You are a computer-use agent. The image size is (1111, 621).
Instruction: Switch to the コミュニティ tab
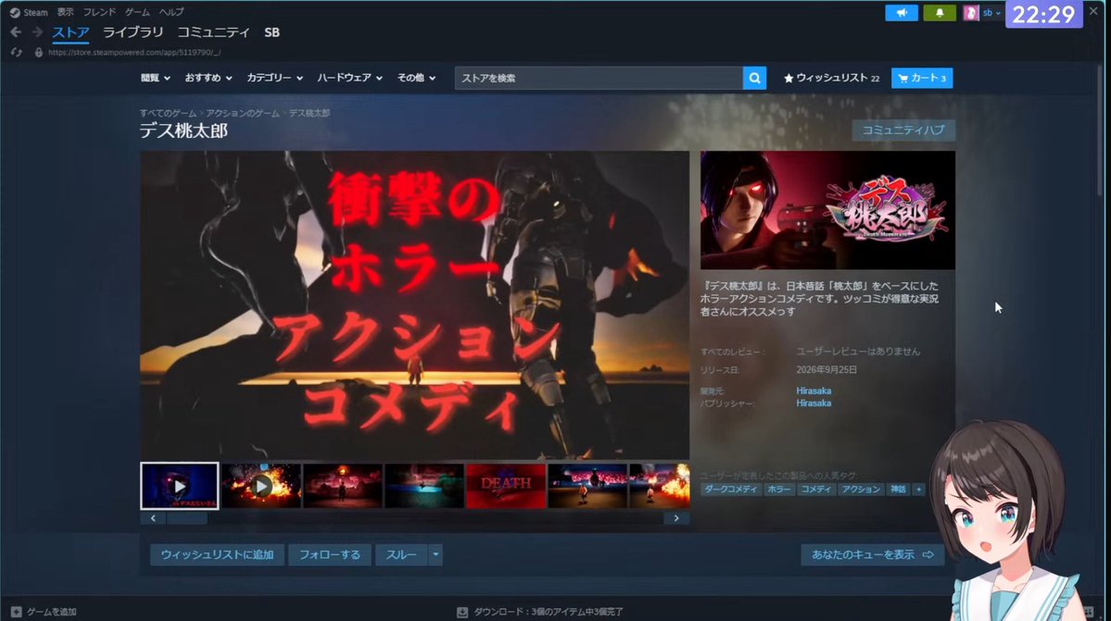pyautogui.click(x=213, y=32)
